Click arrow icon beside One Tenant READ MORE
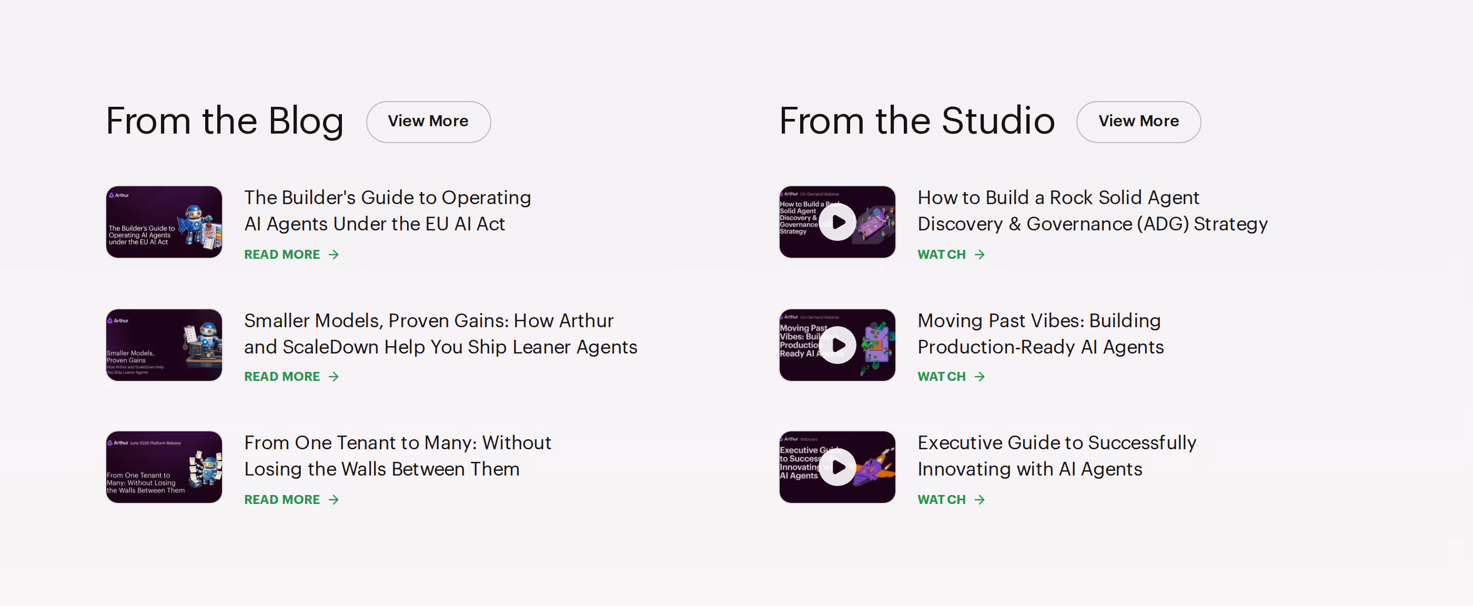 (334, 500)
